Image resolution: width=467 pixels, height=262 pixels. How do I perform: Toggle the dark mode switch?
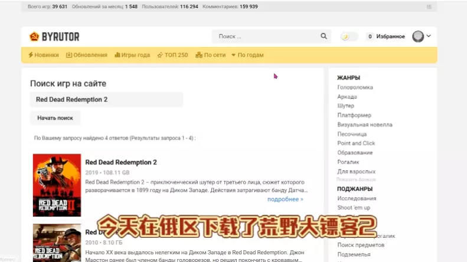[349, 37]
